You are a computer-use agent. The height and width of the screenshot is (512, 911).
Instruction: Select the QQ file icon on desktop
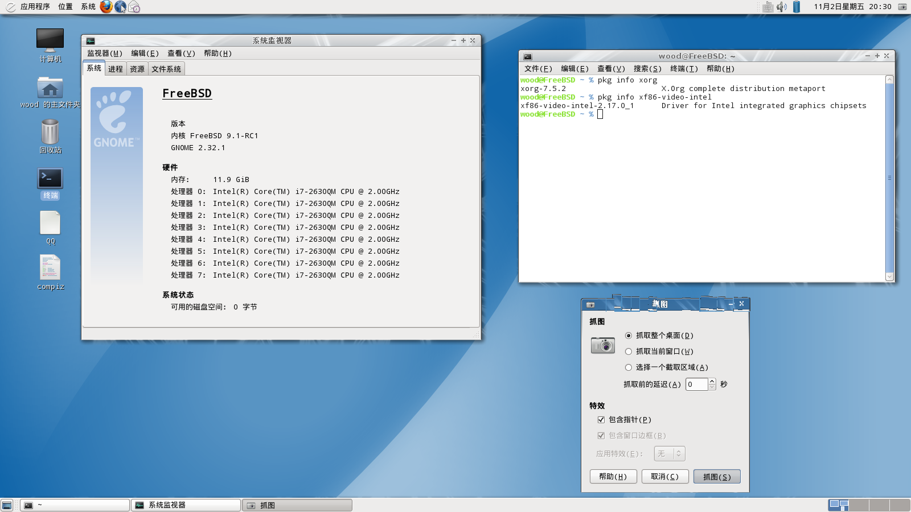coord(50,228)
